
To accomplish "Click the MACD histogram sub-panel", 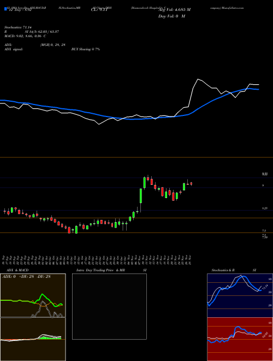I will point(33,339).
